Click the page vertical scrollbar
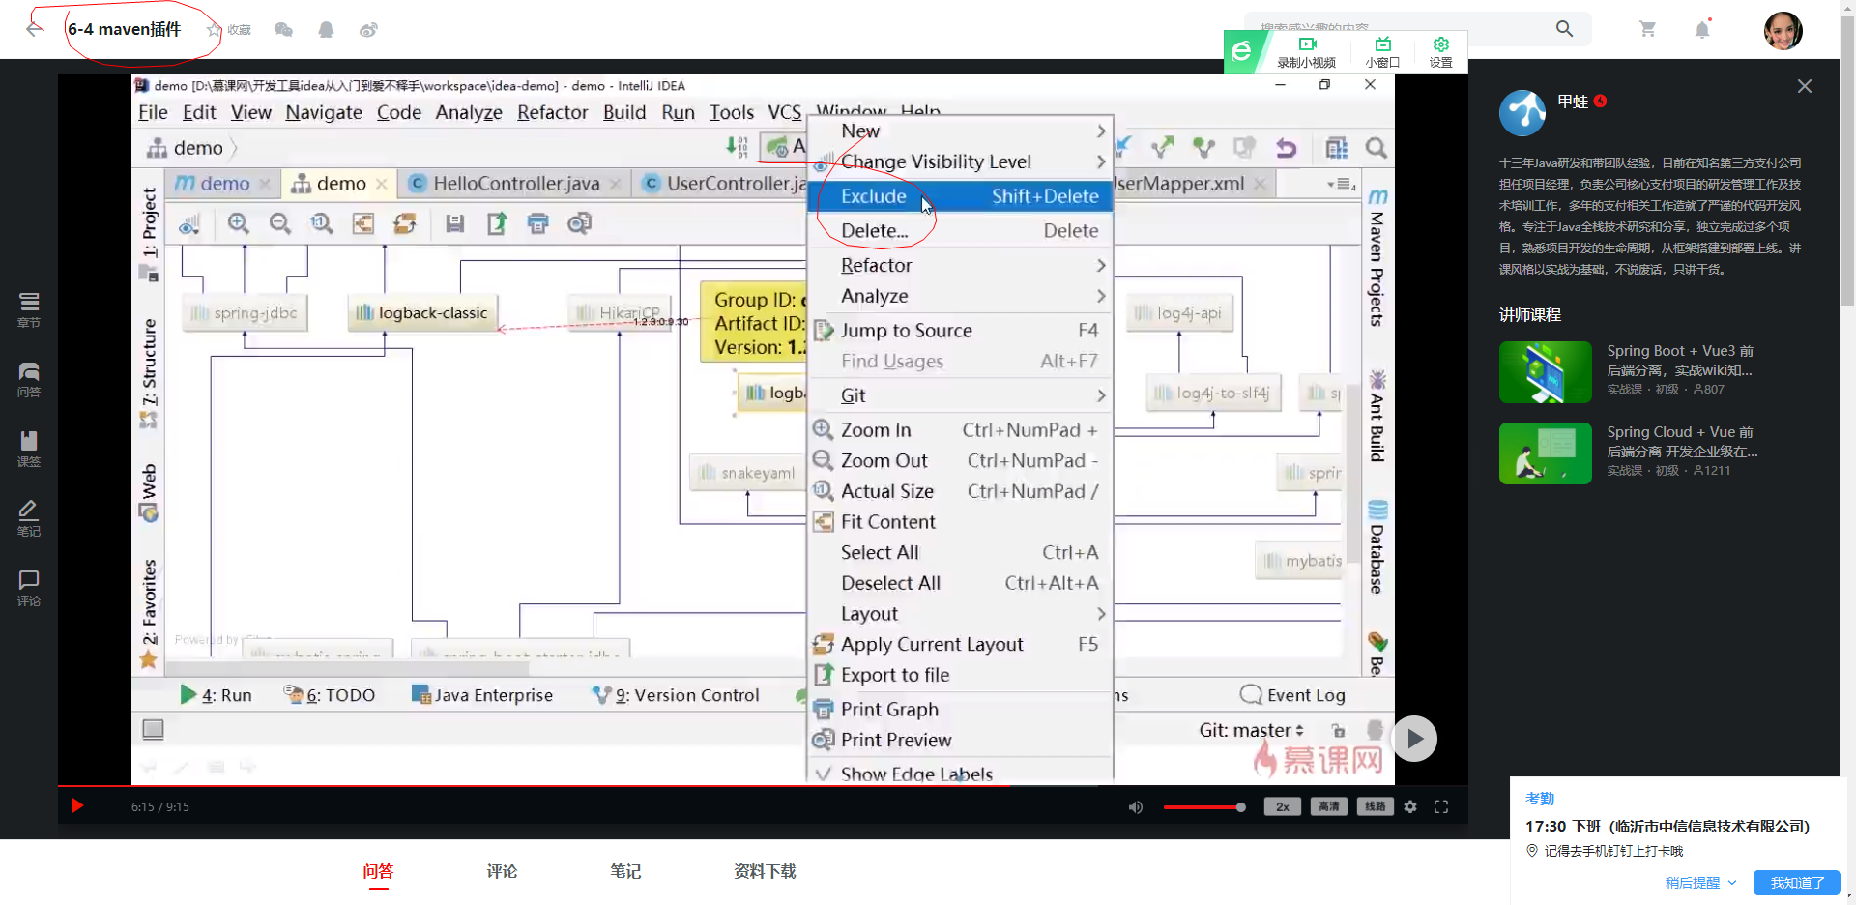 [1847, 160]
